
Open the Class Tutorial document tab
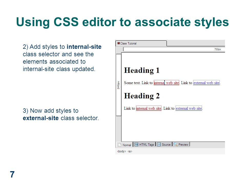141,43
